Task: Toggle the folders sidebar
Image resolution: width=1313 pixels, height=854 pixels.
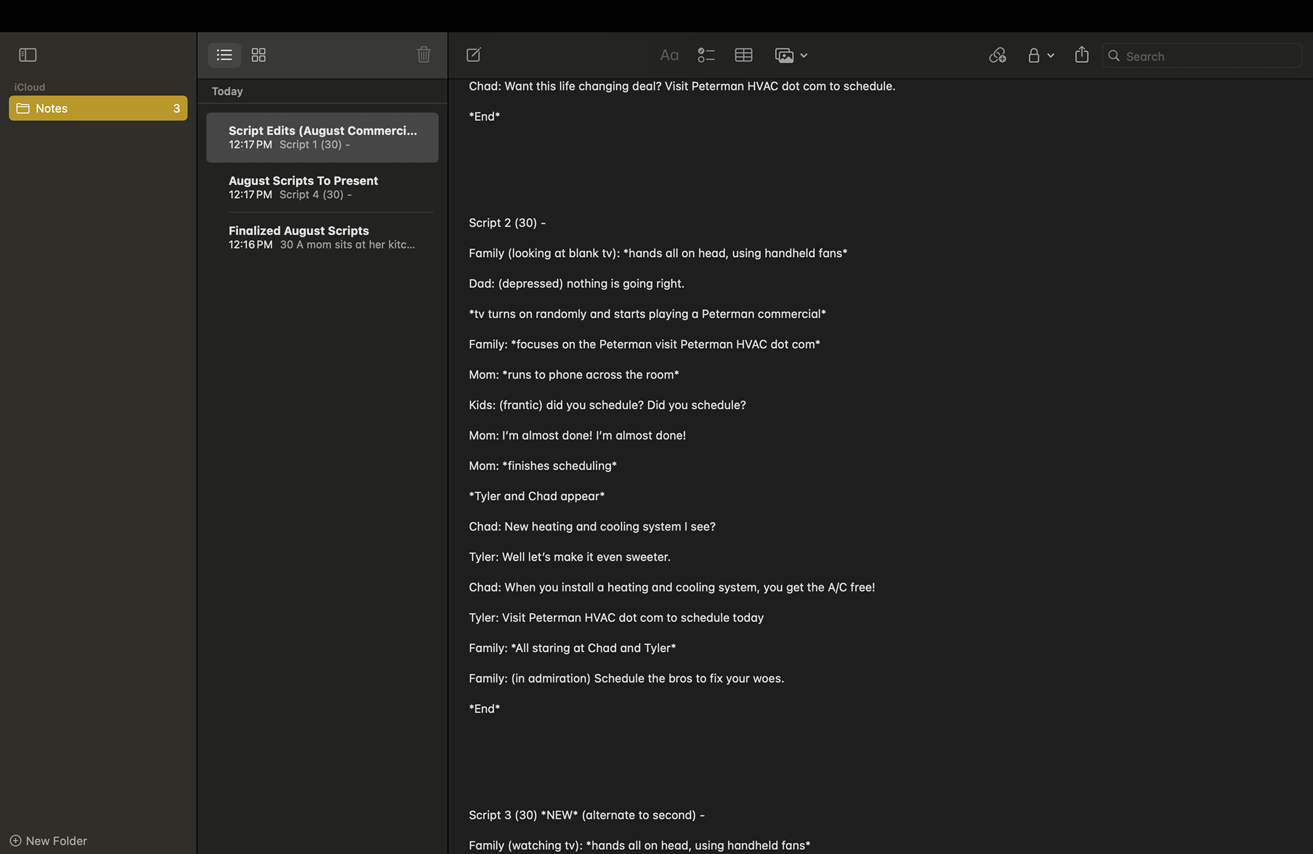Action: 27,55
